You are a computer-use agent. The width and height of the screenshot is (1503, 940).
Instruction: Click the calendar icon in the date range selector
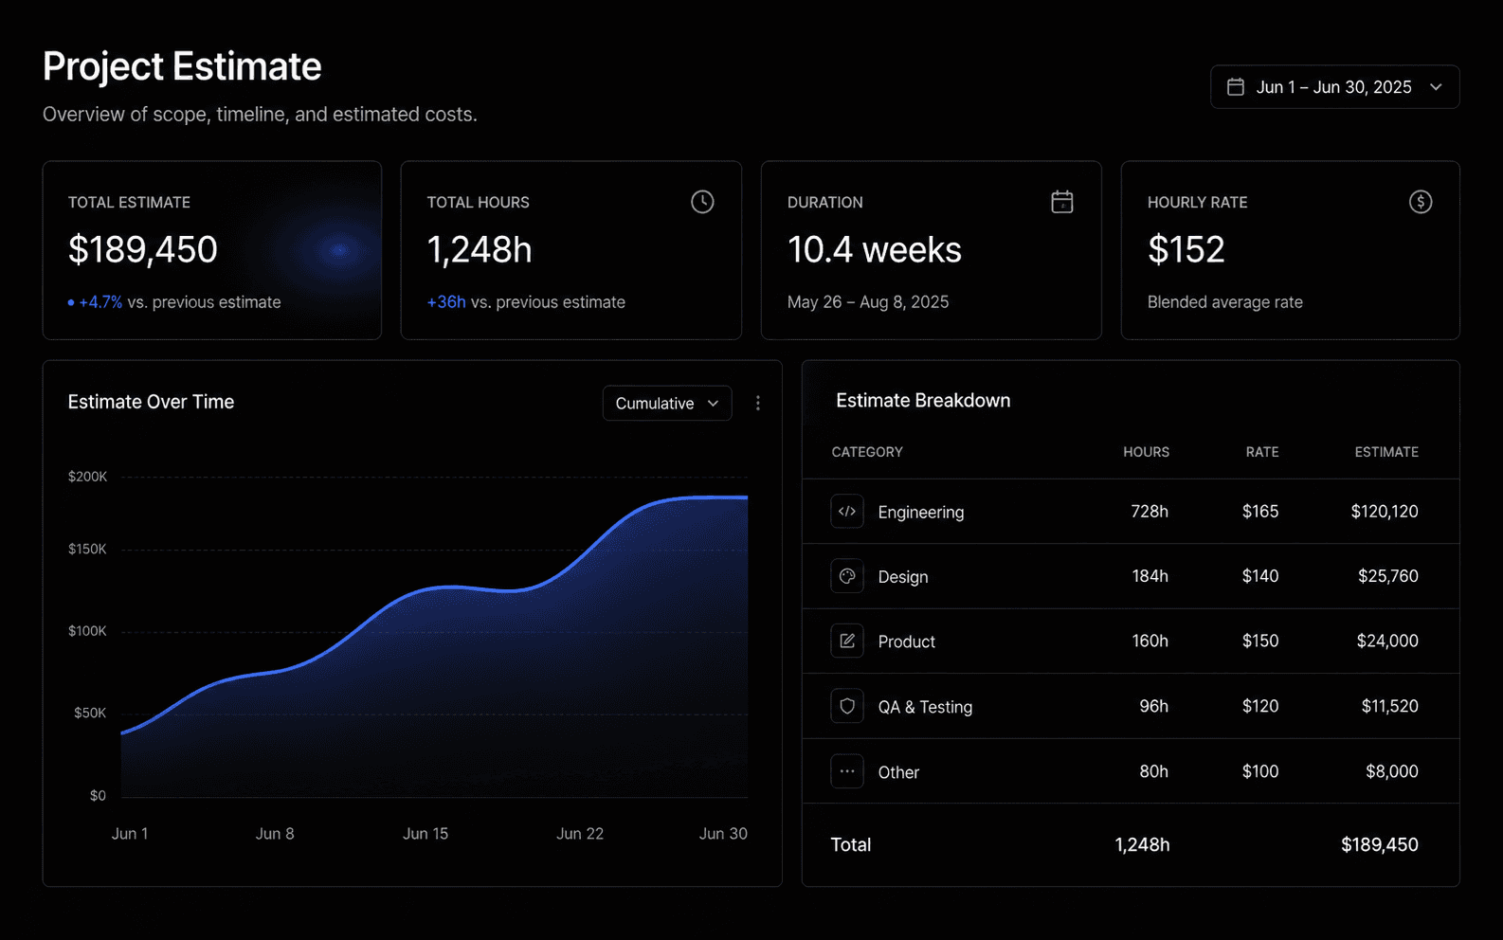tap(1236, 87)
